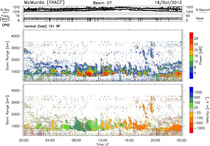The image size is (210, 146).
Task: Click the "Time UT" axis title
Action: 103,144
